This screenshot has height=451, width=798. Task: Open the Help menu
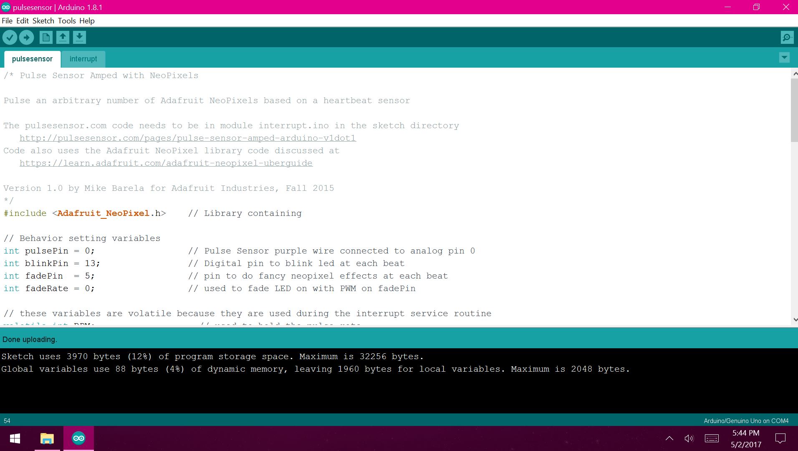87,21
